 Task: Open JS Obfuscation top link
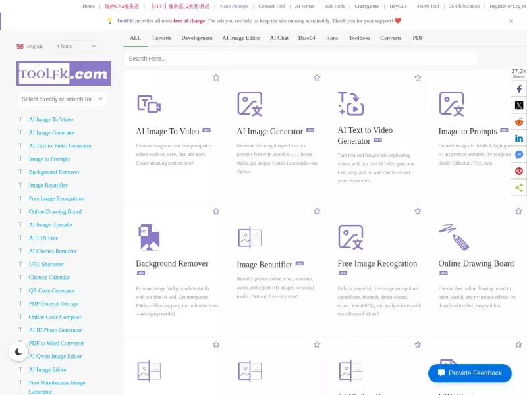(464, 6)
